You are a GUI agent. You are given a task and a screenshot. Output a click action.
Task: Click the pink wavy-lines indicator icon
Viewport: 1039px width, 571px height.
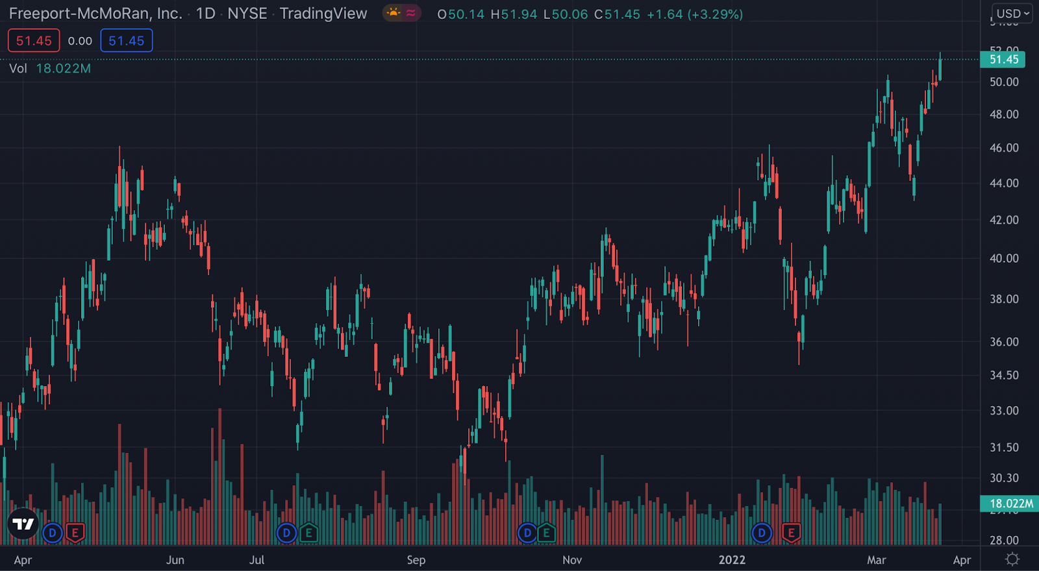pos(411,12)
